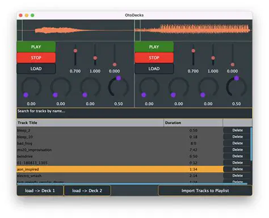Maximize OtoDecks with the green window button
Viewport: 269px width, 218px height.
32,15
